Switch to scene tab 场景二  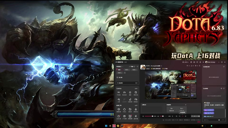point(127,70)
